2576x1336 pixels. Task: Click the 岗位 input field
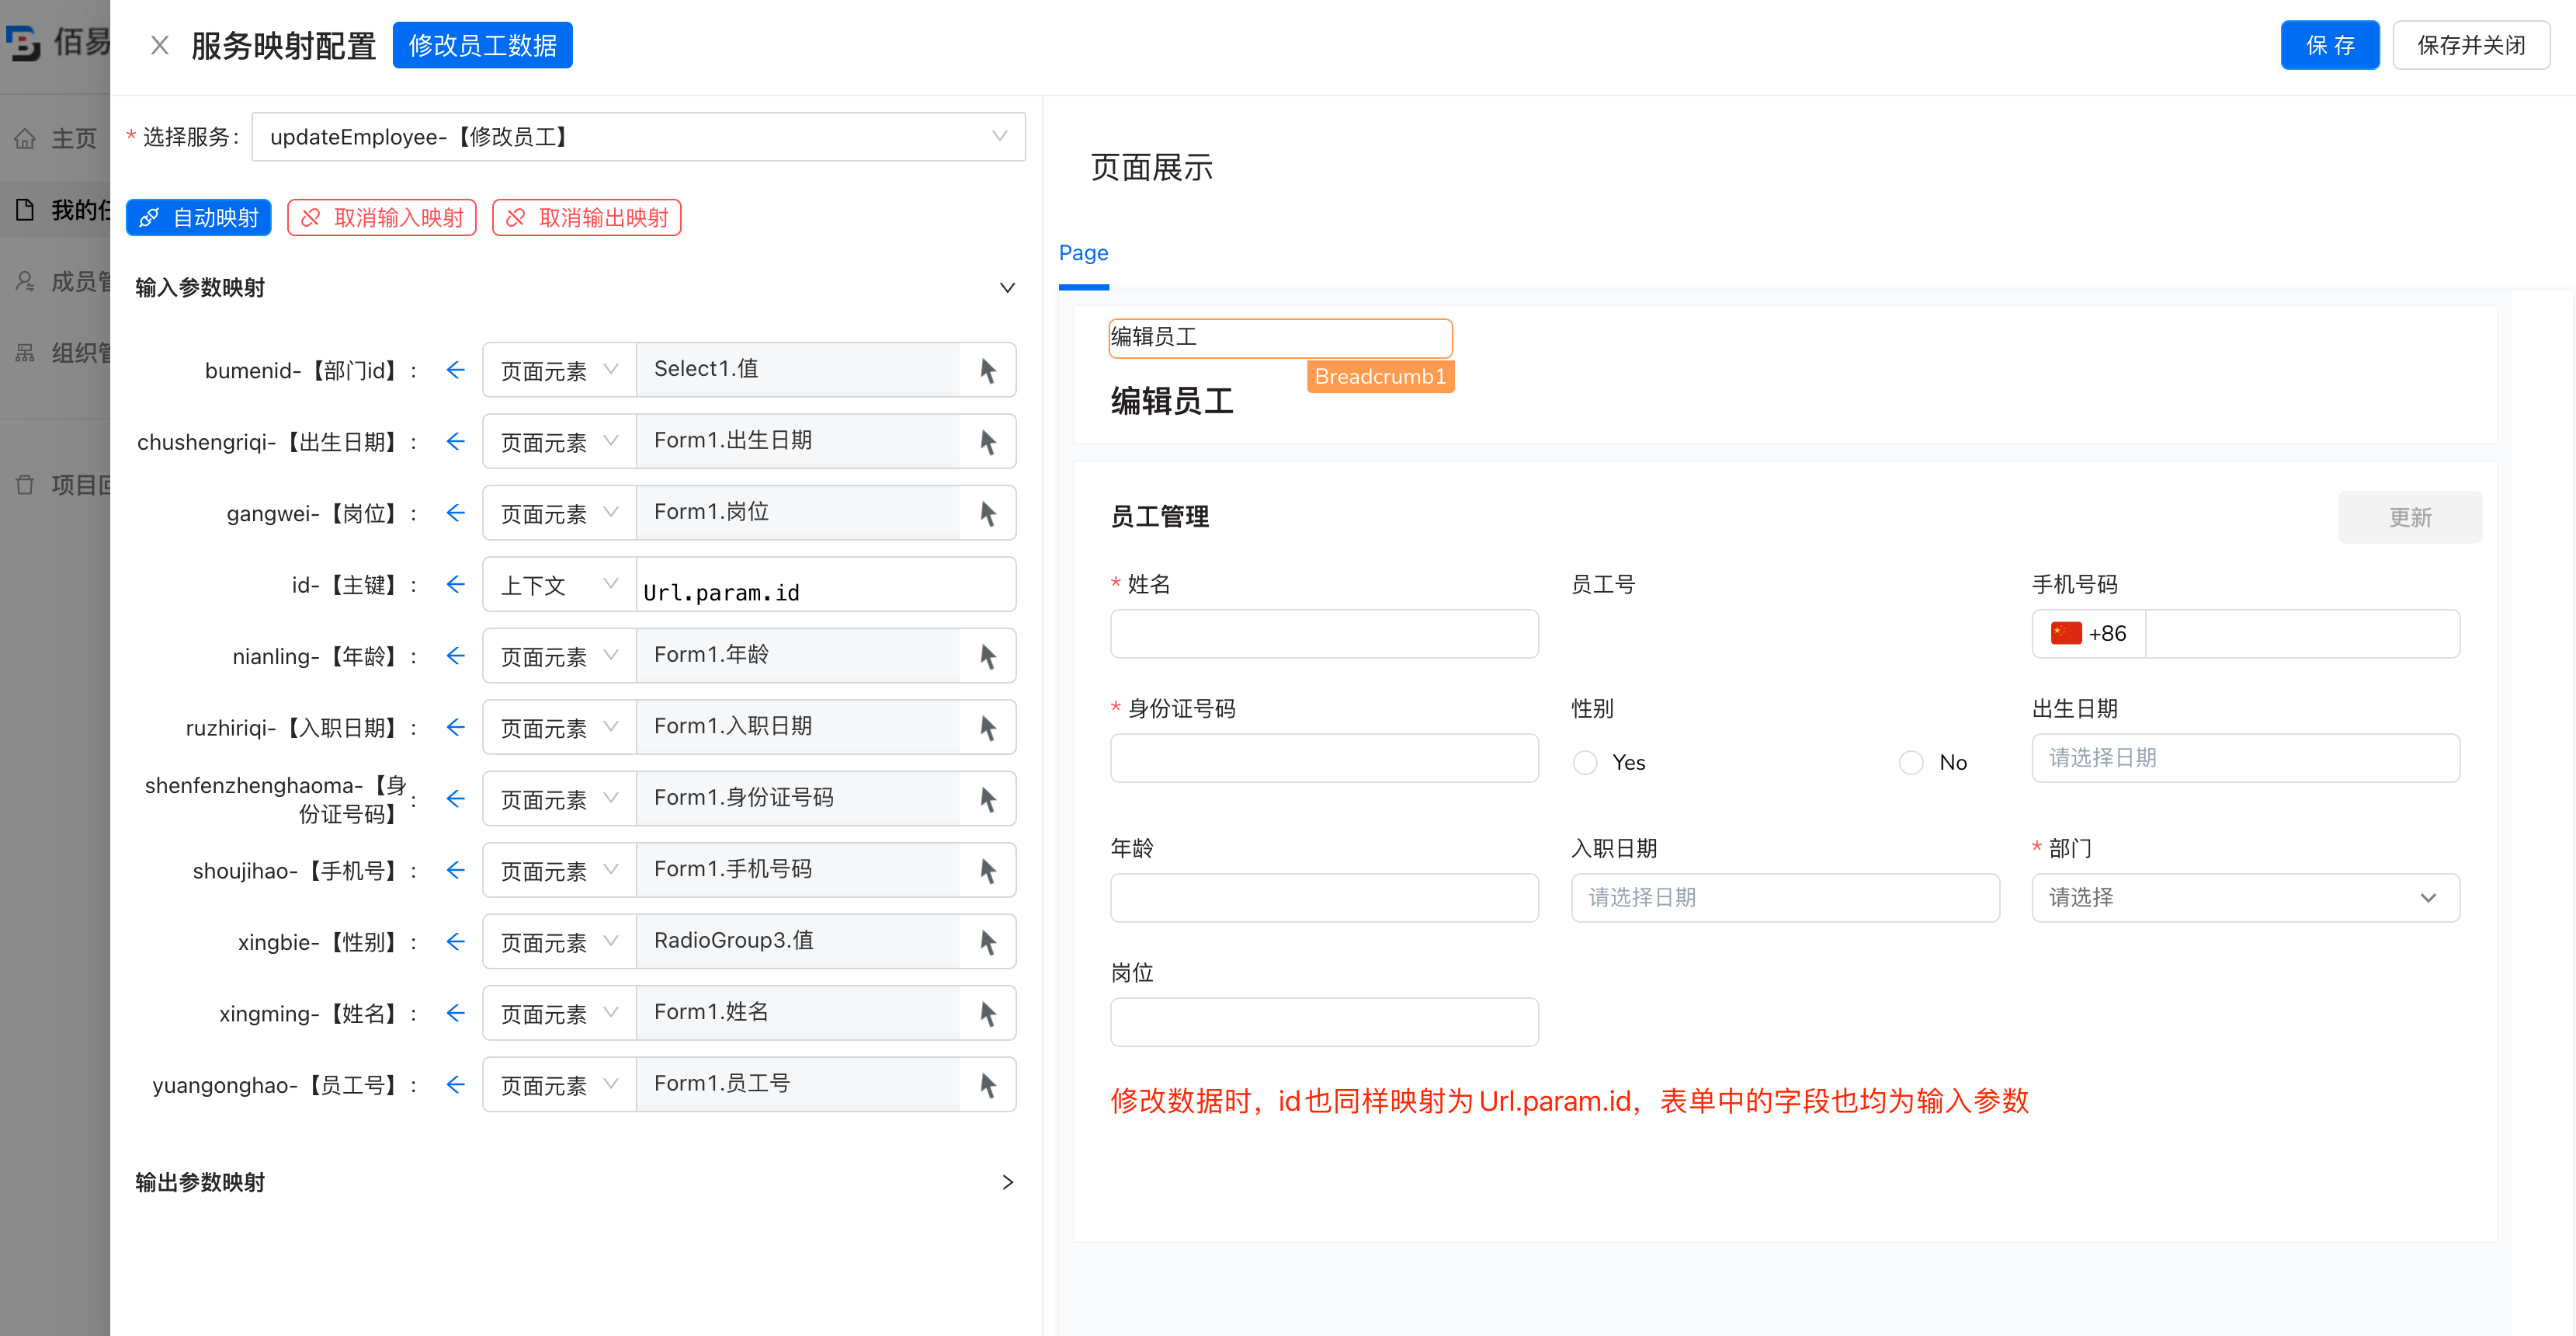point(1324,1021)
